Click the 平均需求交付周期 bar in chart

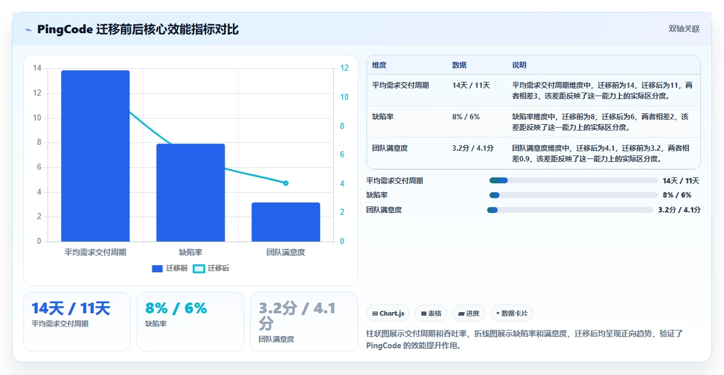click(x=96, y=155)
